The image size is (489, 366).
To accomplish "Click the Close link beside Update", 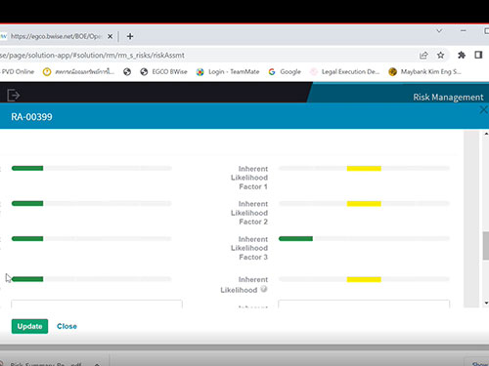I will (67, 326).
